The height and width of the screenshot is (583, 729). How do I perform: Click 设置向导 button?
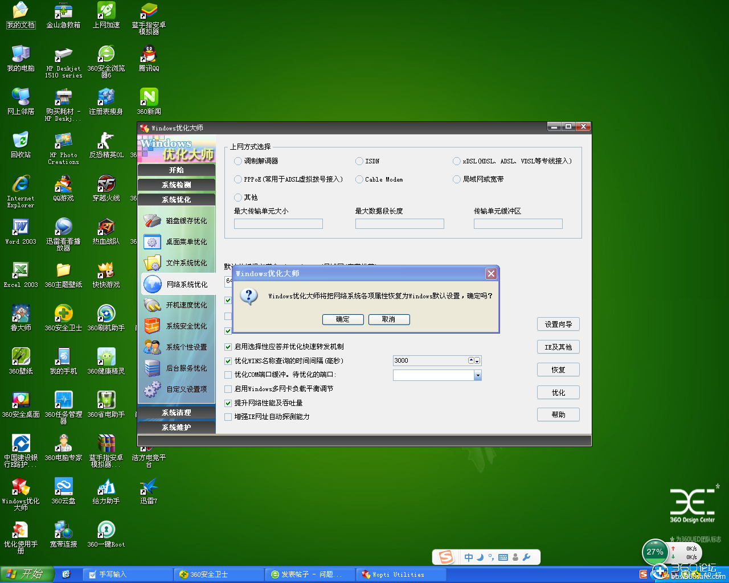pyautogui.click(x=558, y=325)
